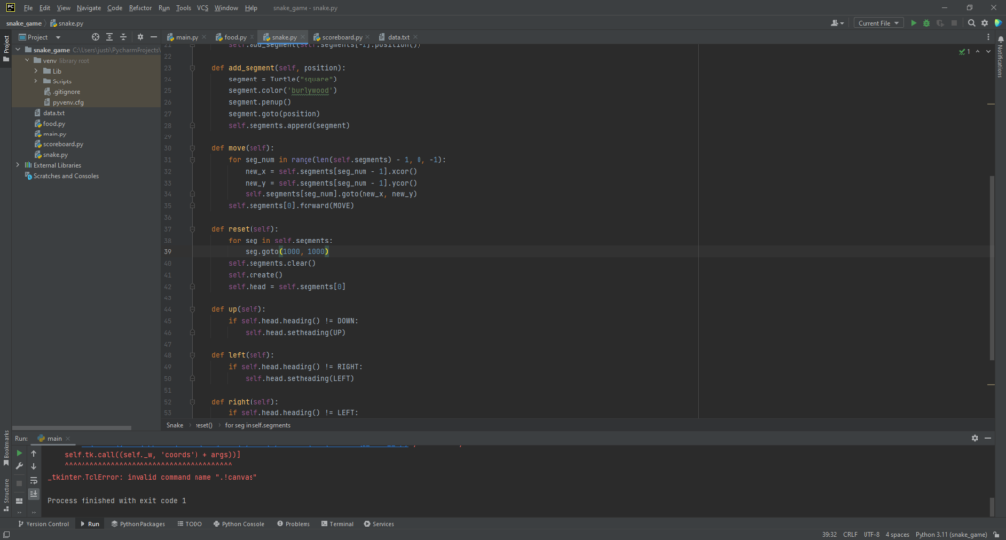The height and width of the screenshot is (540, 1006).
Task: Toggle scroll to end in Run console
Action: [x=34, y=494]
